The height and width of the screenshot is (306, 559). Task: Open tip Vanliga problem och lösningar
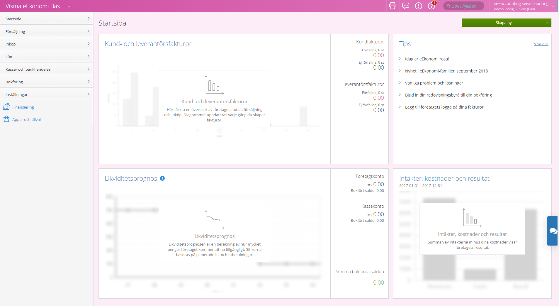click(x=434, y=83)
